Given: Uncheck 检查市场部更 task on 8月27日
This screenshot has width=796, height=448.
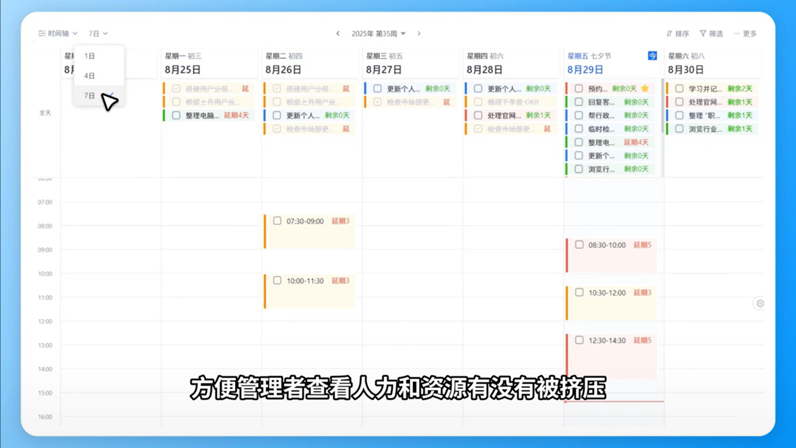Looking at the screenshot, I should pos(377,102).
